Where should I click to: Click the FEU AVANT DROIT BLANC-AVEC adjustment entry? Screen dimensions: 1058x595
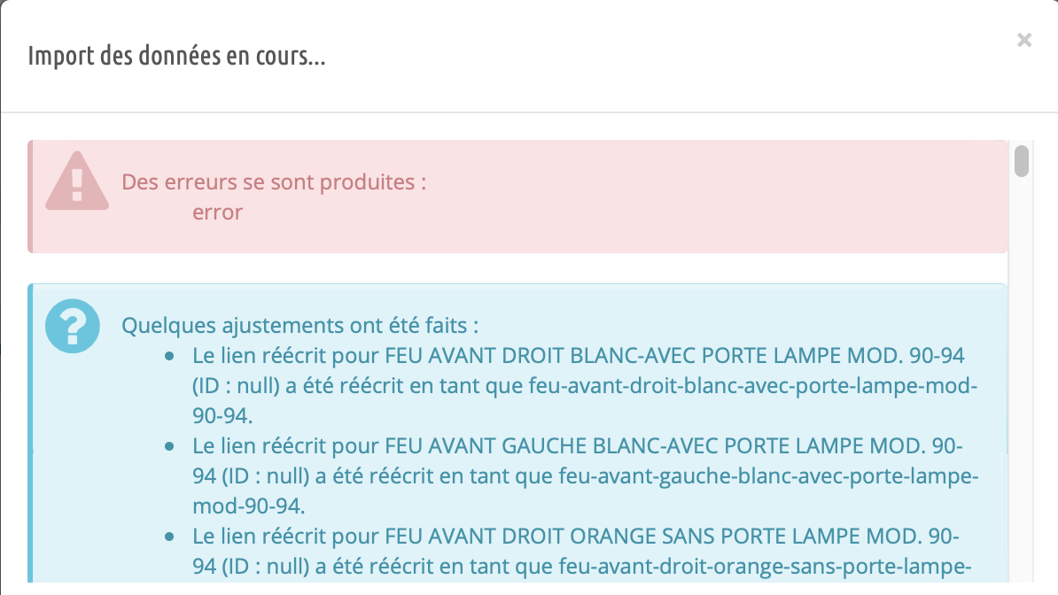(584, 385)
